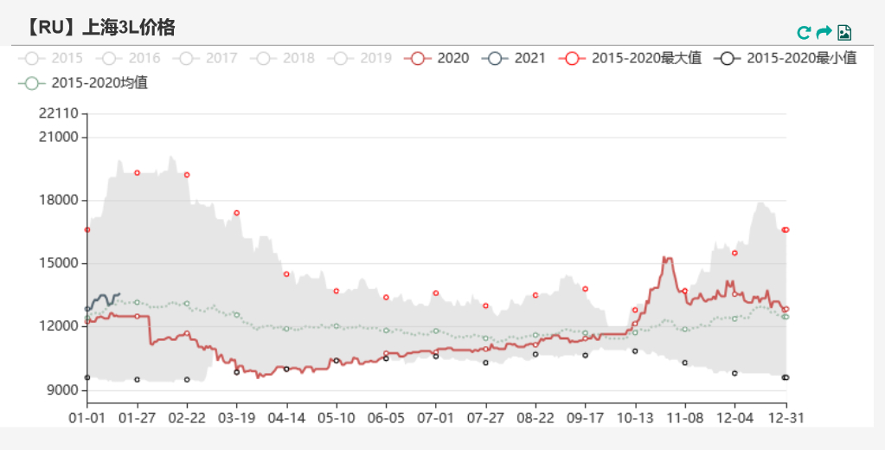
Task: Click the refresh/restore chart icon
Action: click(x=804, y=33)
